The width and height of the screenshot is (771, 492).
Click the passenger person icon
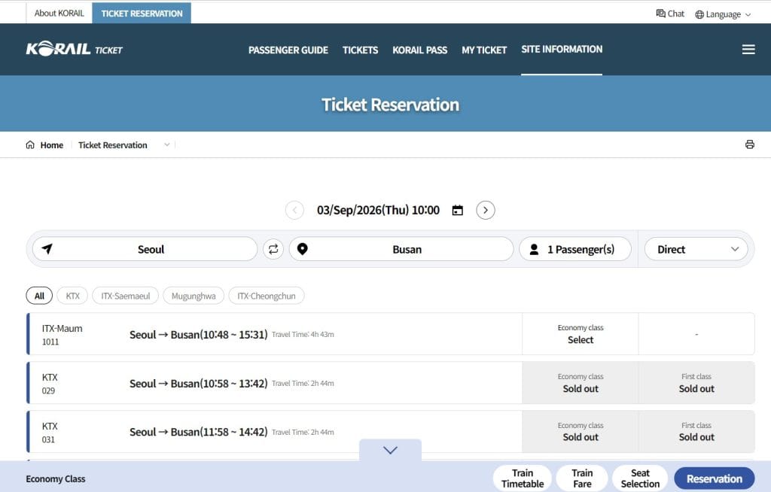tap(534, 249)
